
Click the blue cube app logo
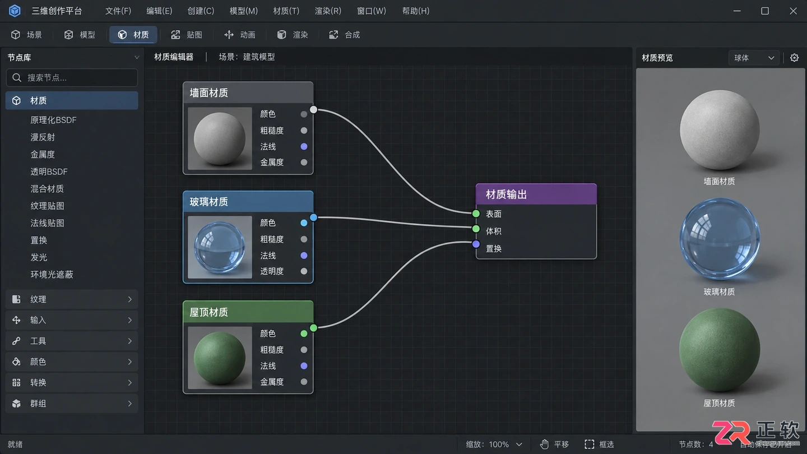[x=15, y=11]
